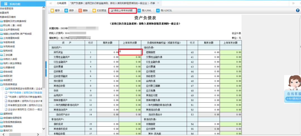Screen dimensions: 301x136
Task: Click the 应付账款 期末余额 cell
Action: point(209,72)
